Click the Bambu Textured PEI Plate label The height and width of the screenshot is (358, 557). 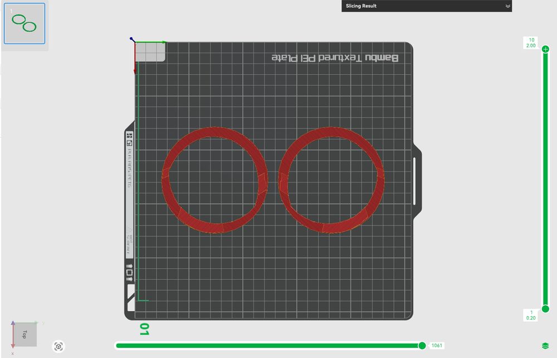[x=335, y=57]
